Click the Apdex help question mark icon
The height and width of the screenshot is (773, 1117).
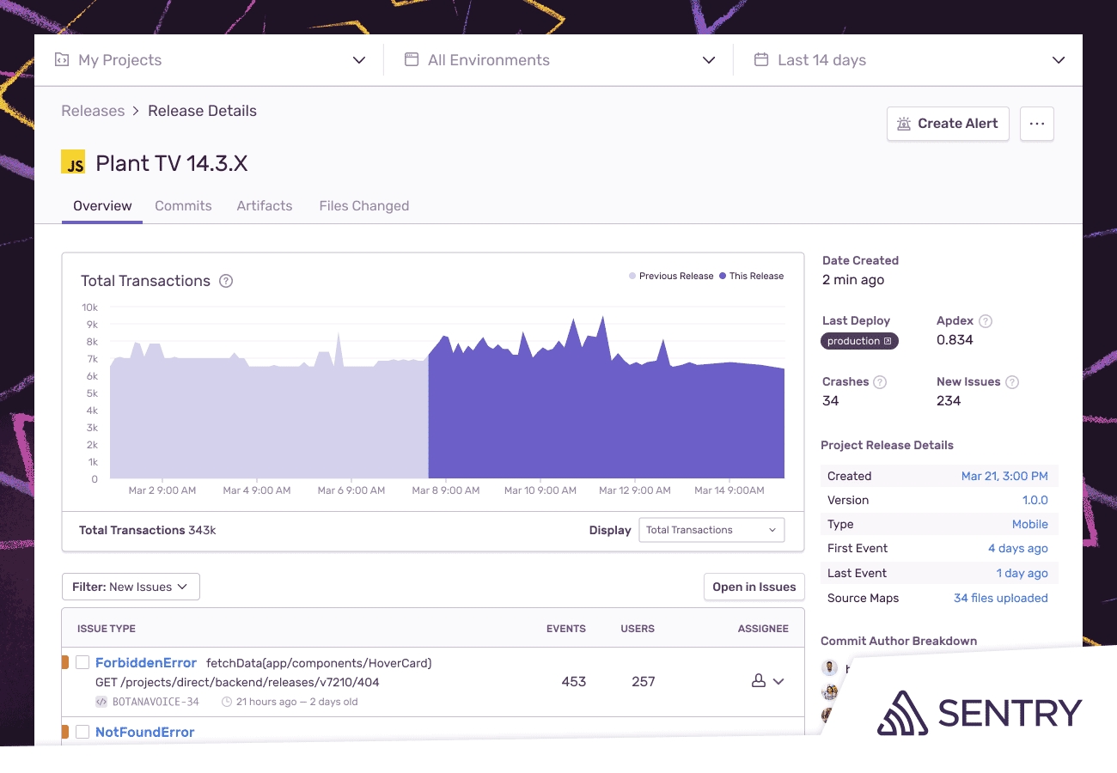click(x=986, y=321)
